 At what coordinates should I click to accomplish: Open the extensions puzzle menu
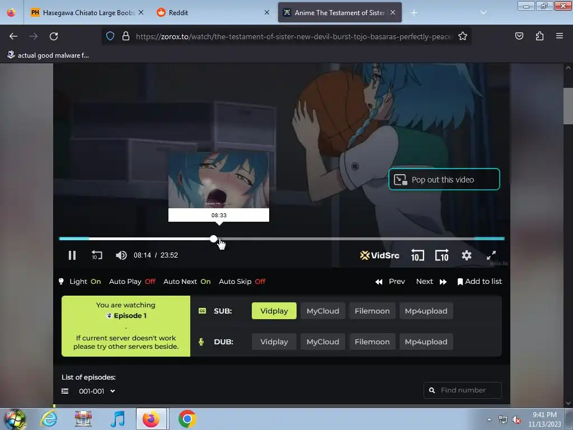click(x=539, y=36)
